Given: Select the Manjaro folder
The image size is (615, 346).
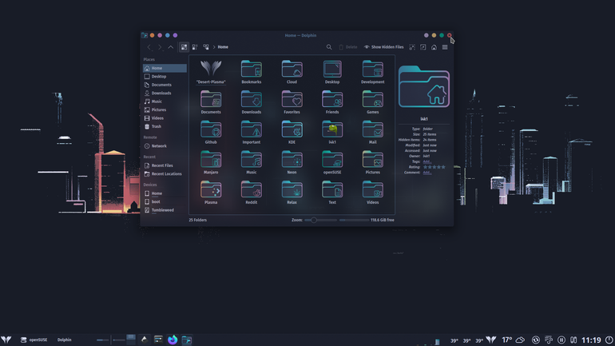Looking at the screenshot, I should coord(211,162).
